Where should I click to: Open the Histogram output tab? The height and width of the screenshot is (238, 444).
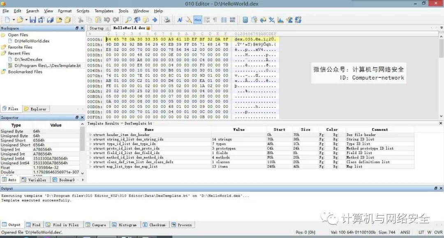click(x=124, y=225)
